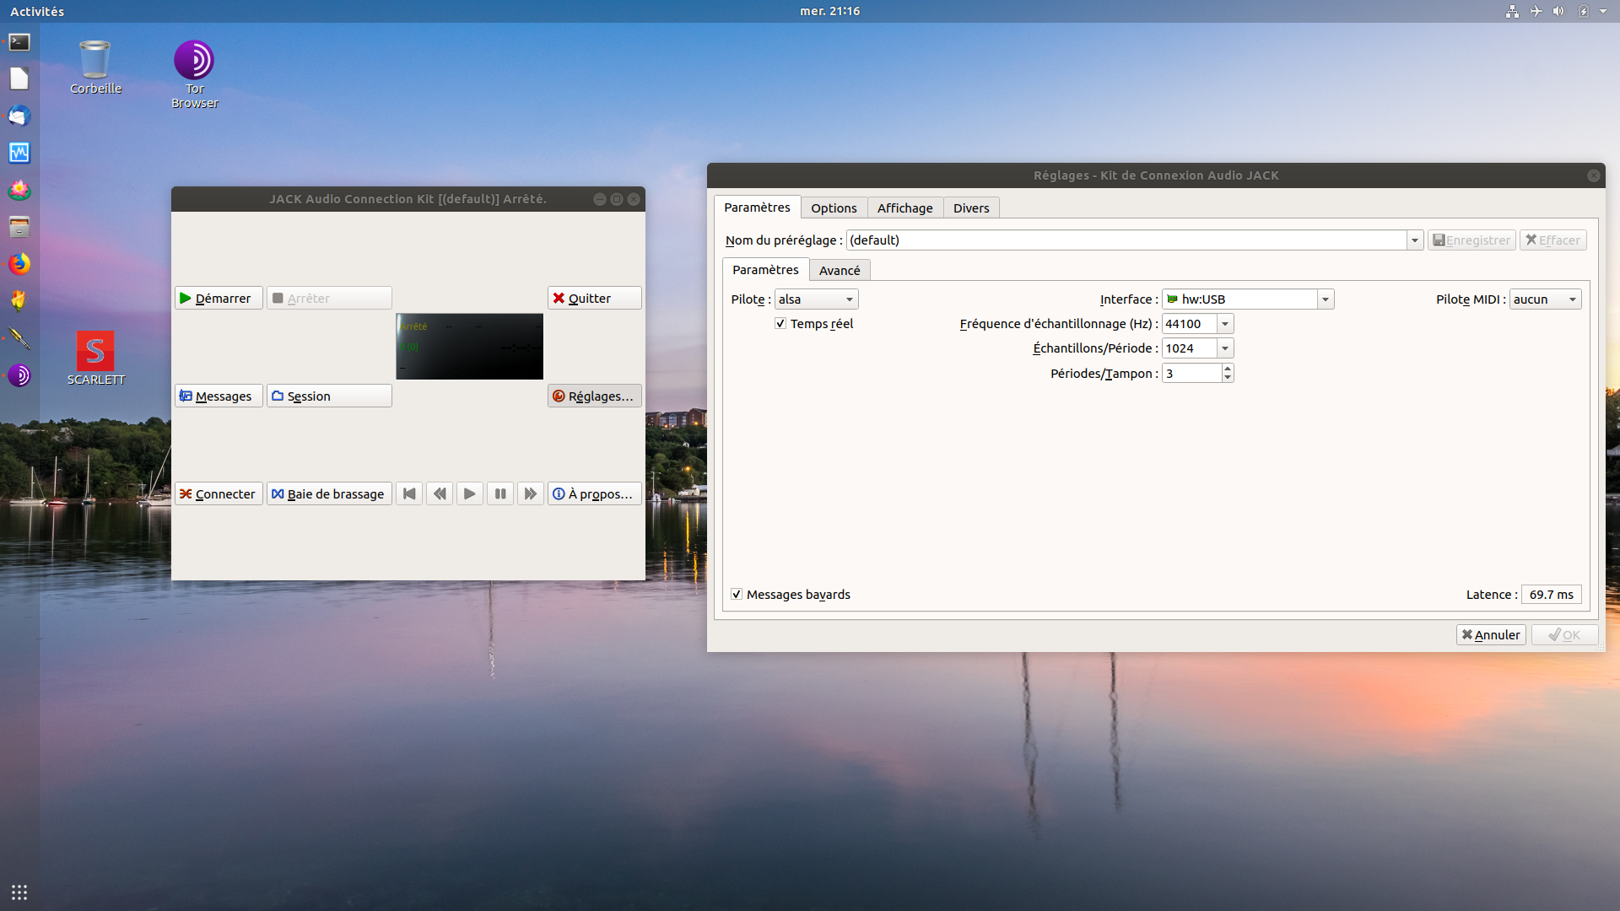
Task: Click the Périodes/Tampon value field
Action: pos(1191,374)
